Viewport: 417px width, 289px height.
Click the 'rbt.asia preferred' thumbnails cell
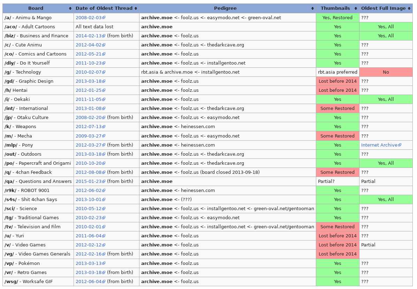pyautogui.click(x=338, y=72)
